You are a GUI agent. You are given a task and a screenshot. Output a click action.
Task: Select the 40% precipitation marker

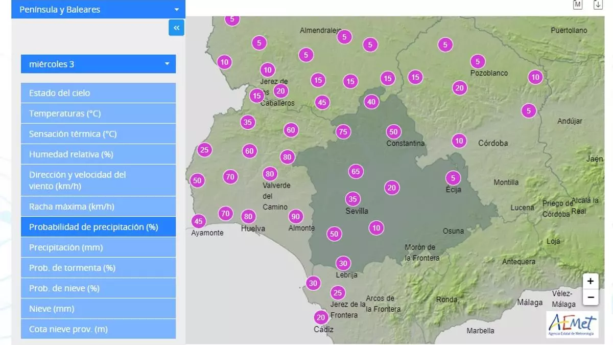pos(371,102)
